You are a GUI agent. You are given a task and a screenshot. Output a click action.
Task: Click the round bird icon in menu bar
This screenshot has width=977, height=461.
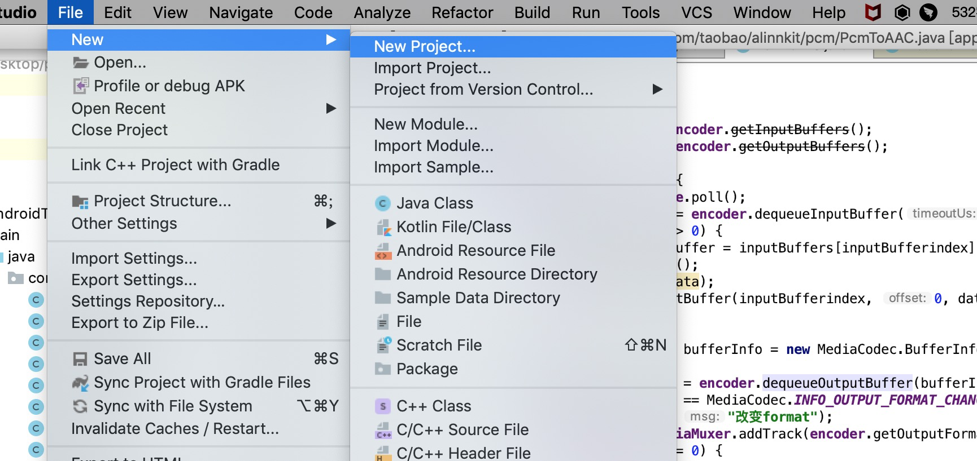click(928, 12)
